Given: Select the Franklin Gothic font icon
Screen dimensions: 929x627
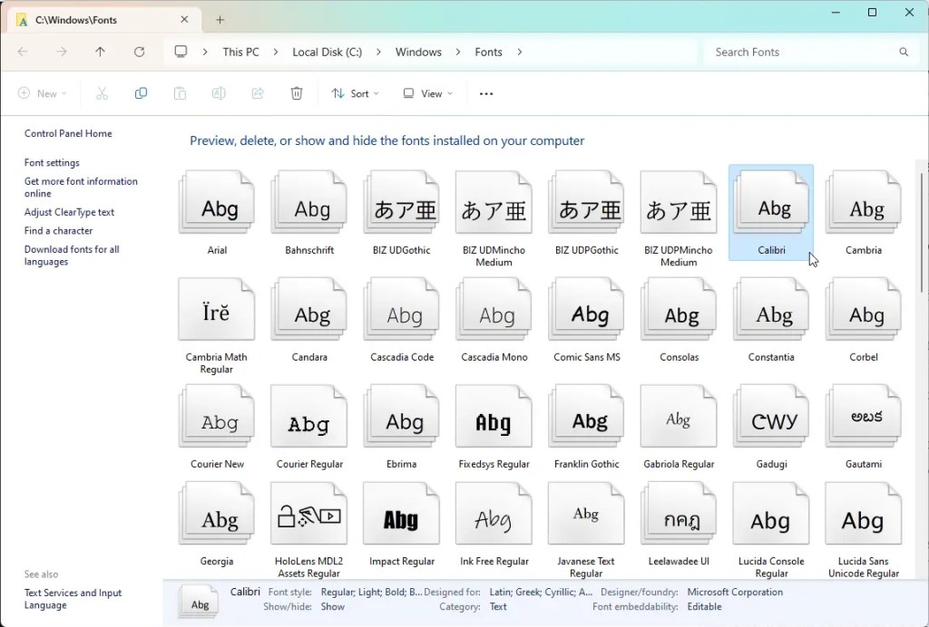Looking at the screenshot, I should (587, 417).
